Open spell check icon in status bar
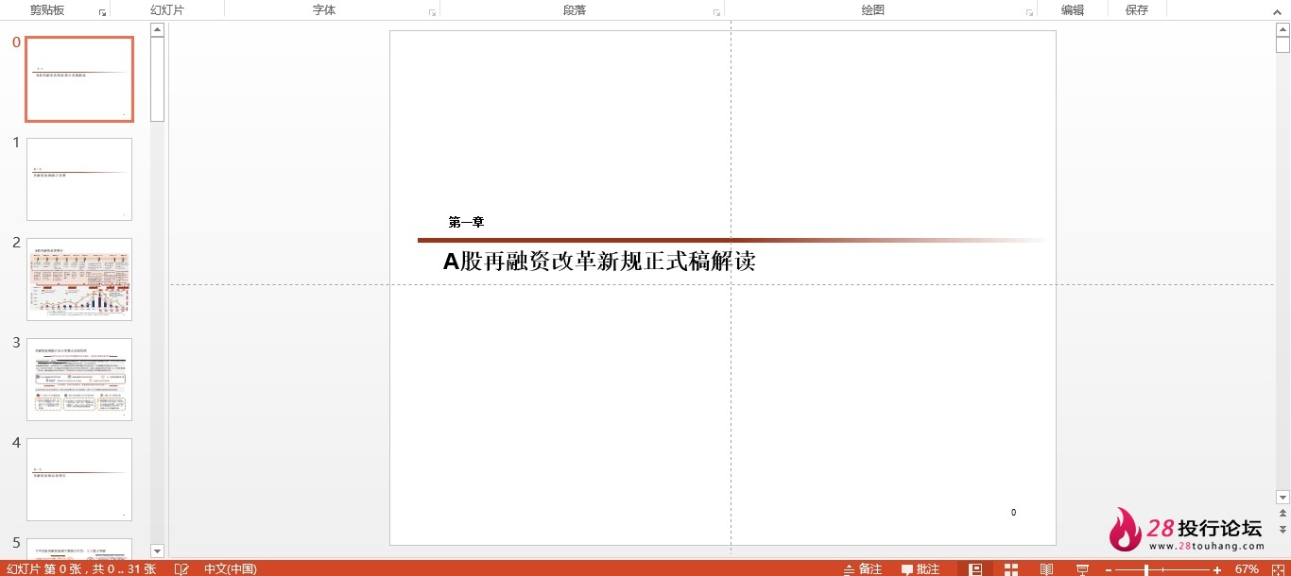 tap(182, 569)
